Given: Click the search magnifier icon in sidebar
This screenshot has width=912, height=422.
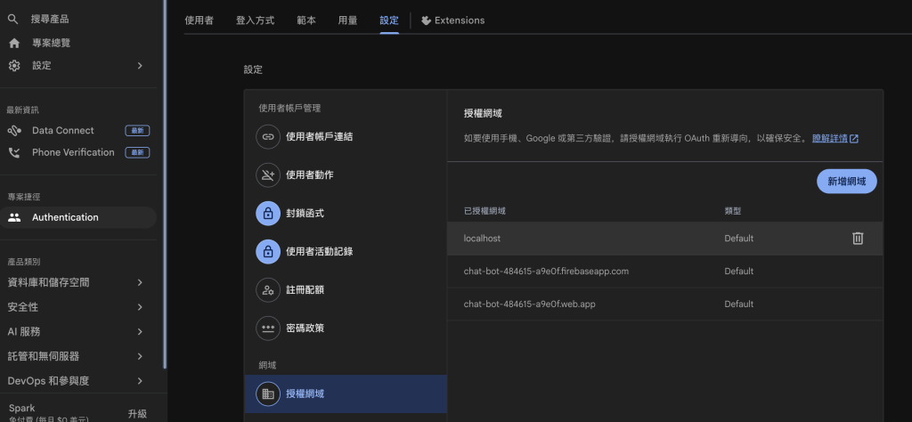Looking at the screenshot, I should tap(12, 20).
